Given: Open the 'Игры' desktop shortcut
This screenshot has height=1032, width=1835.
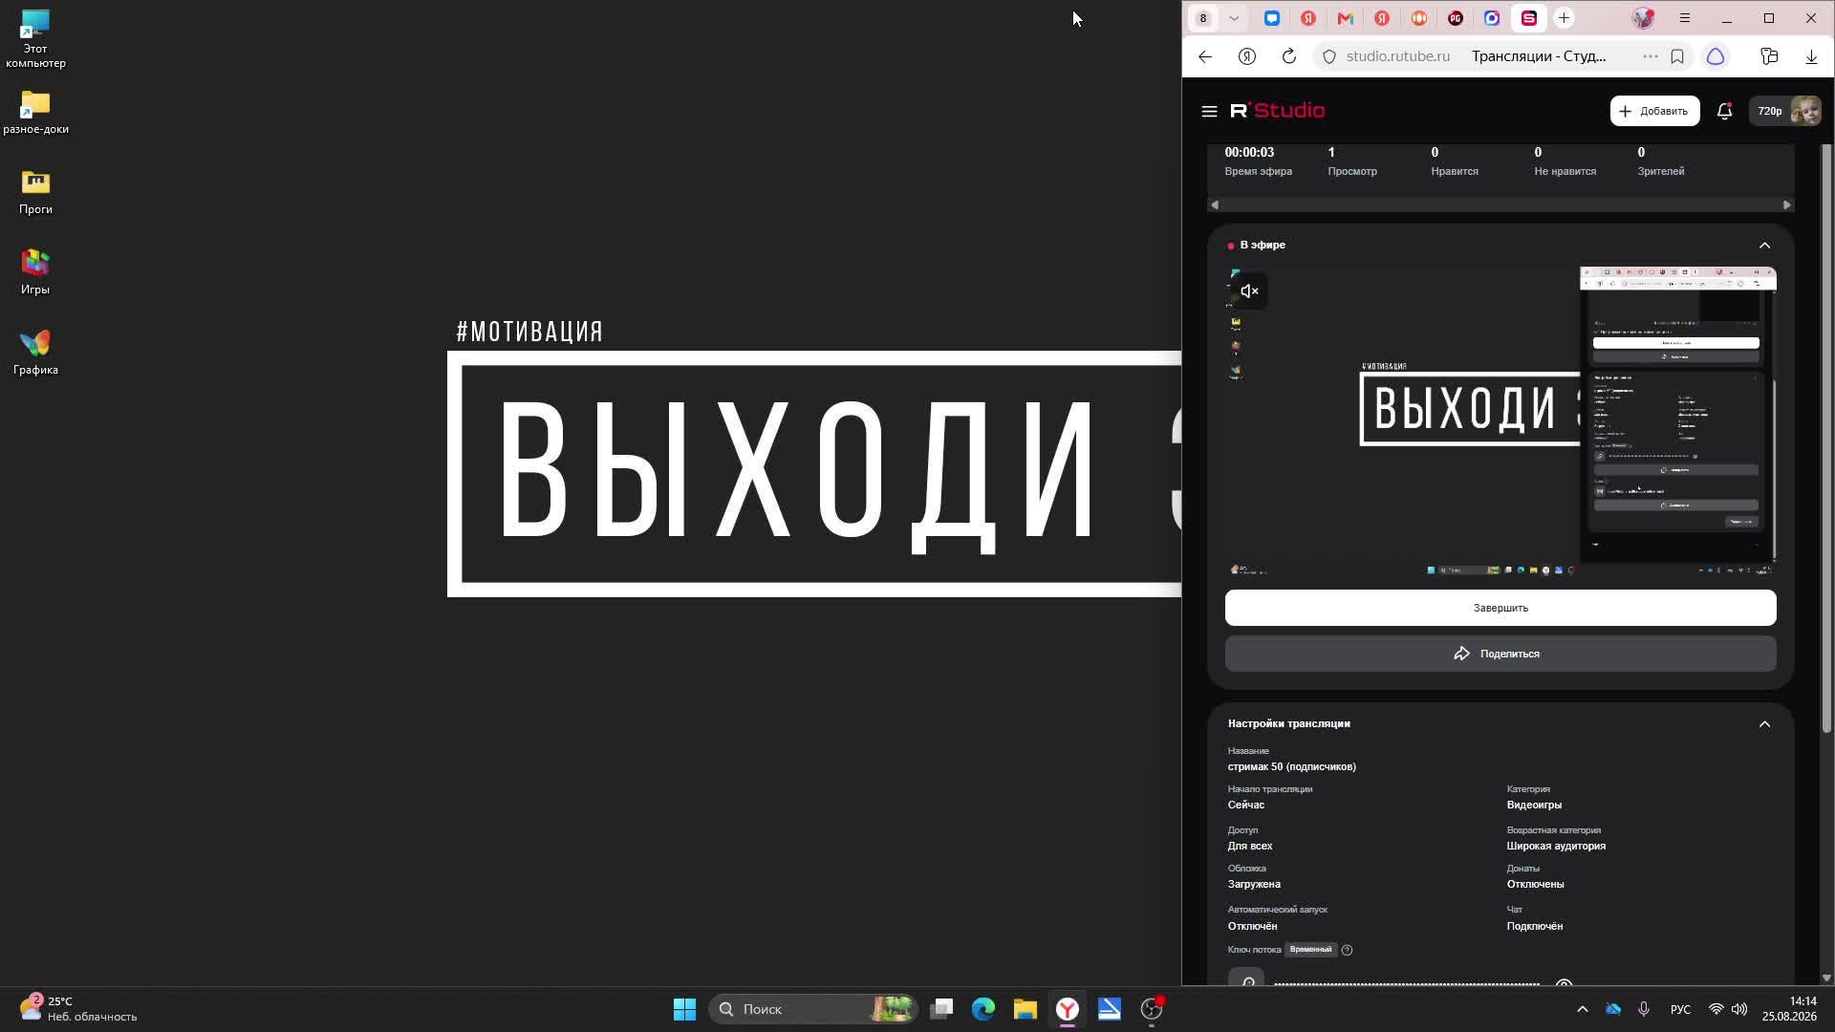Looking at the screenshot, I should click(35, 272).
